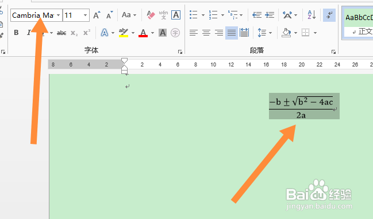This screenshot has height=219, width=373.
Task: Open highlight color dropdown arrow
Action: (x=133, y=33)
